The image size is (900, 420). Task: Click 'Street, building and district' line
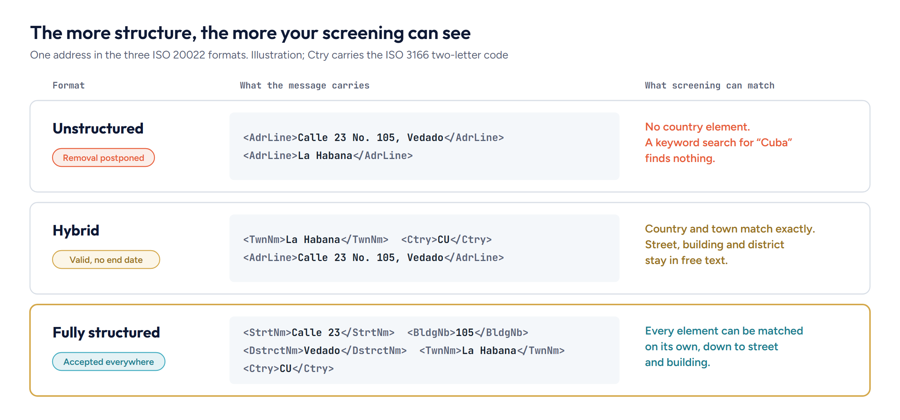point(714,244)
